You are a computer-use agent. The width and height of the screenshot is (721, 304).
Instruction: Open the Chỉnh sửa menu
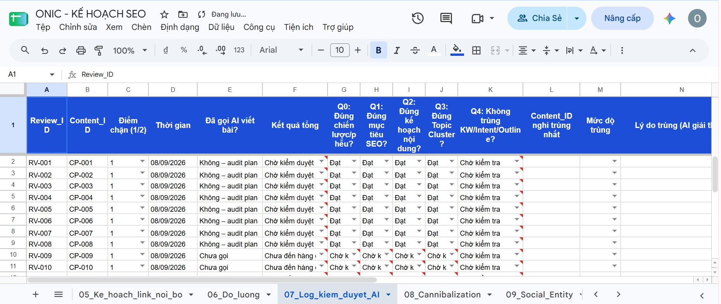(78, 27)
